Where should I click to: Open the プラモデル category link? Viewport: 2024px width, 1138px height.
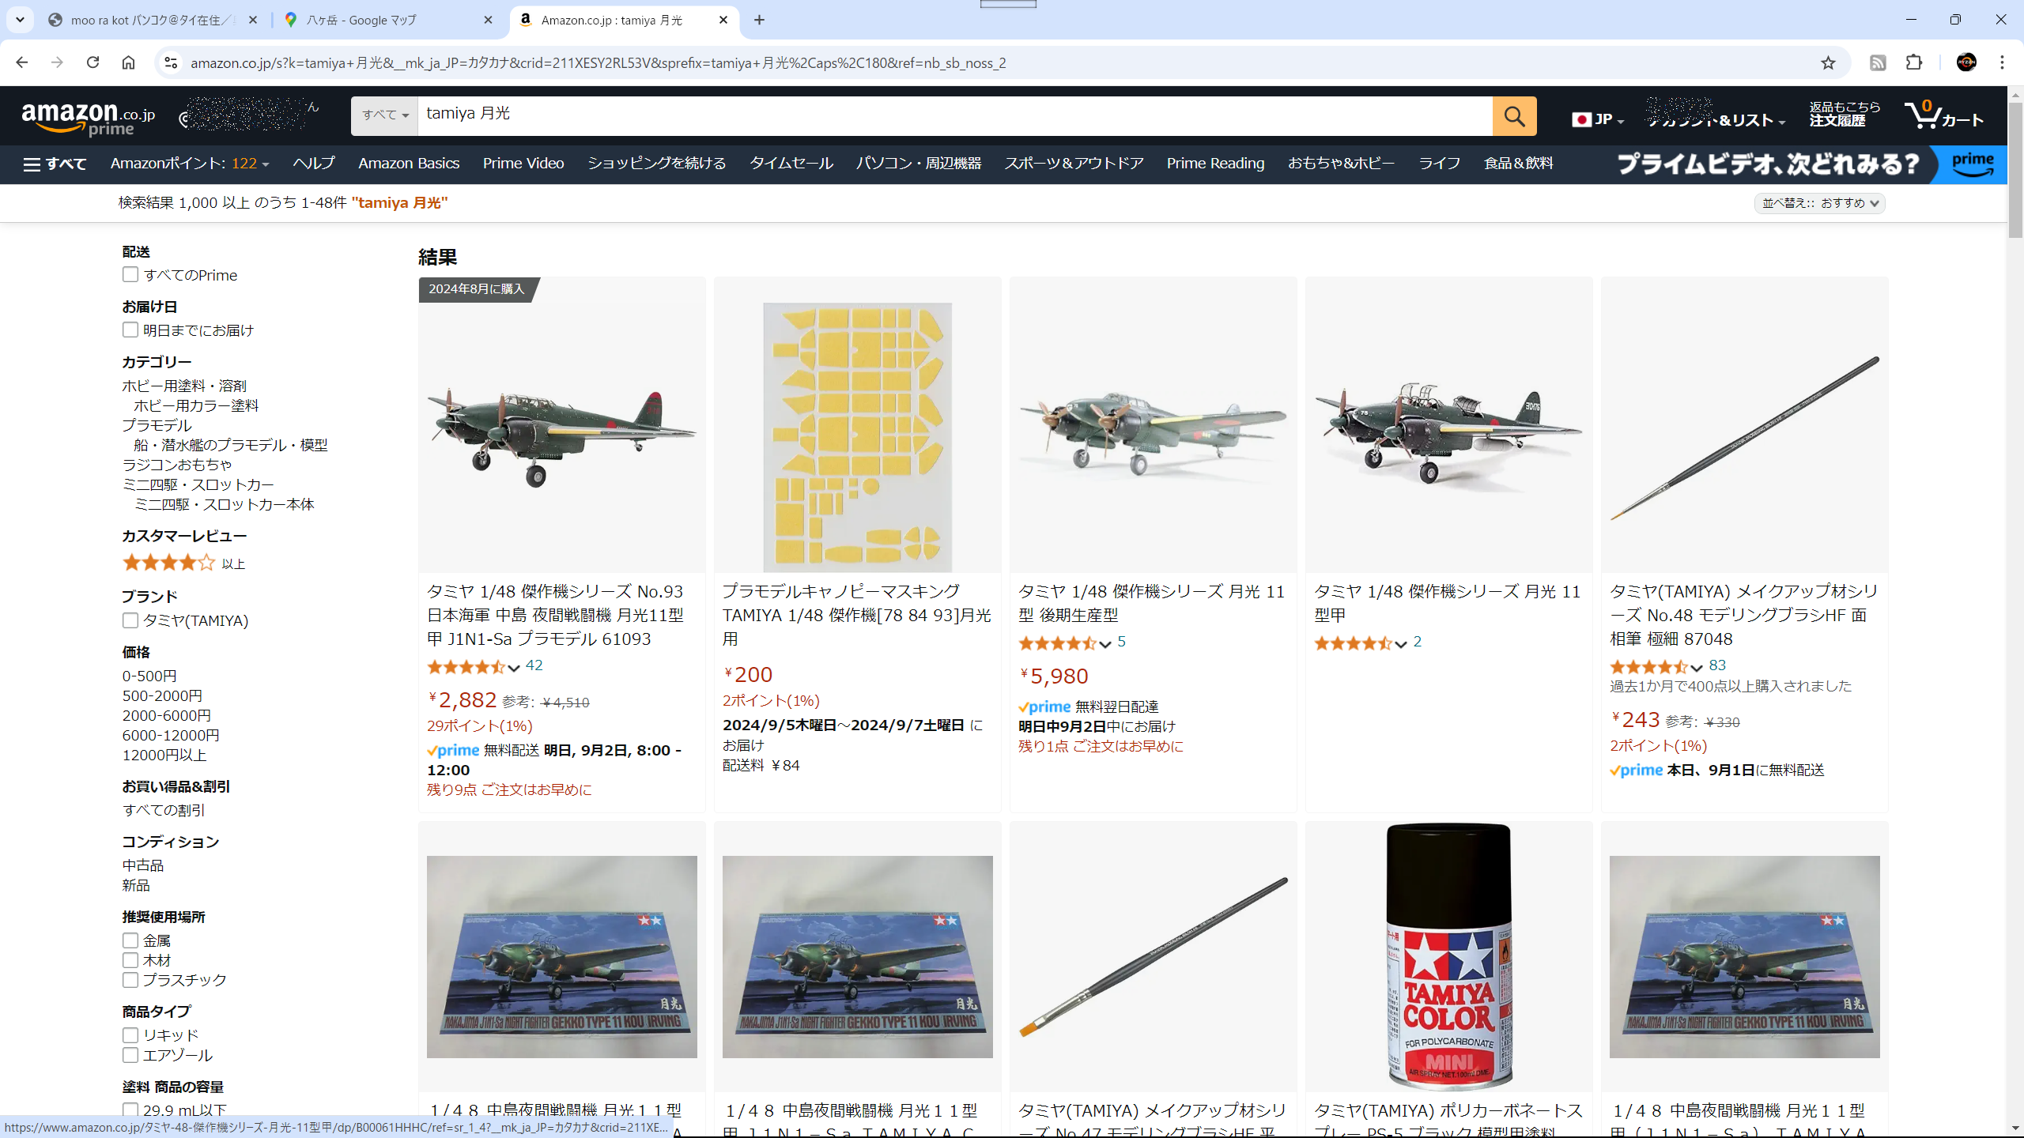tap(157, 425)
